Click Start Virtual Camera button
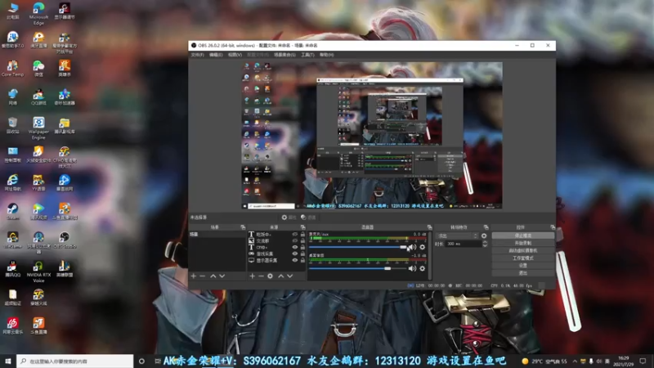 (523, 251)
